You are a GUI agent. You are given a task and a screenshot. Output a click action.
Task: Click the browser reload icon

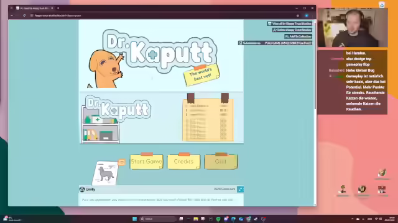(x=24, y=15)
